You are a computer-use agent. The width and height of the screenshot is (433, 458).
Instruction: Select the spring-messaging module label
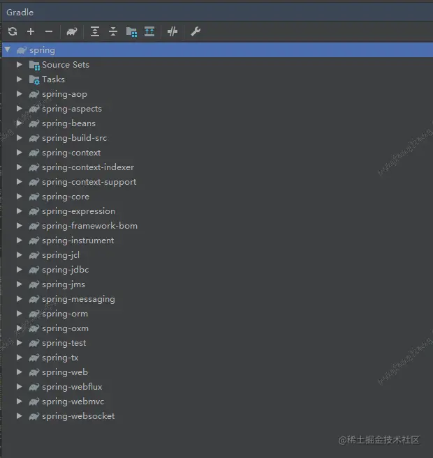pos(78,299)
